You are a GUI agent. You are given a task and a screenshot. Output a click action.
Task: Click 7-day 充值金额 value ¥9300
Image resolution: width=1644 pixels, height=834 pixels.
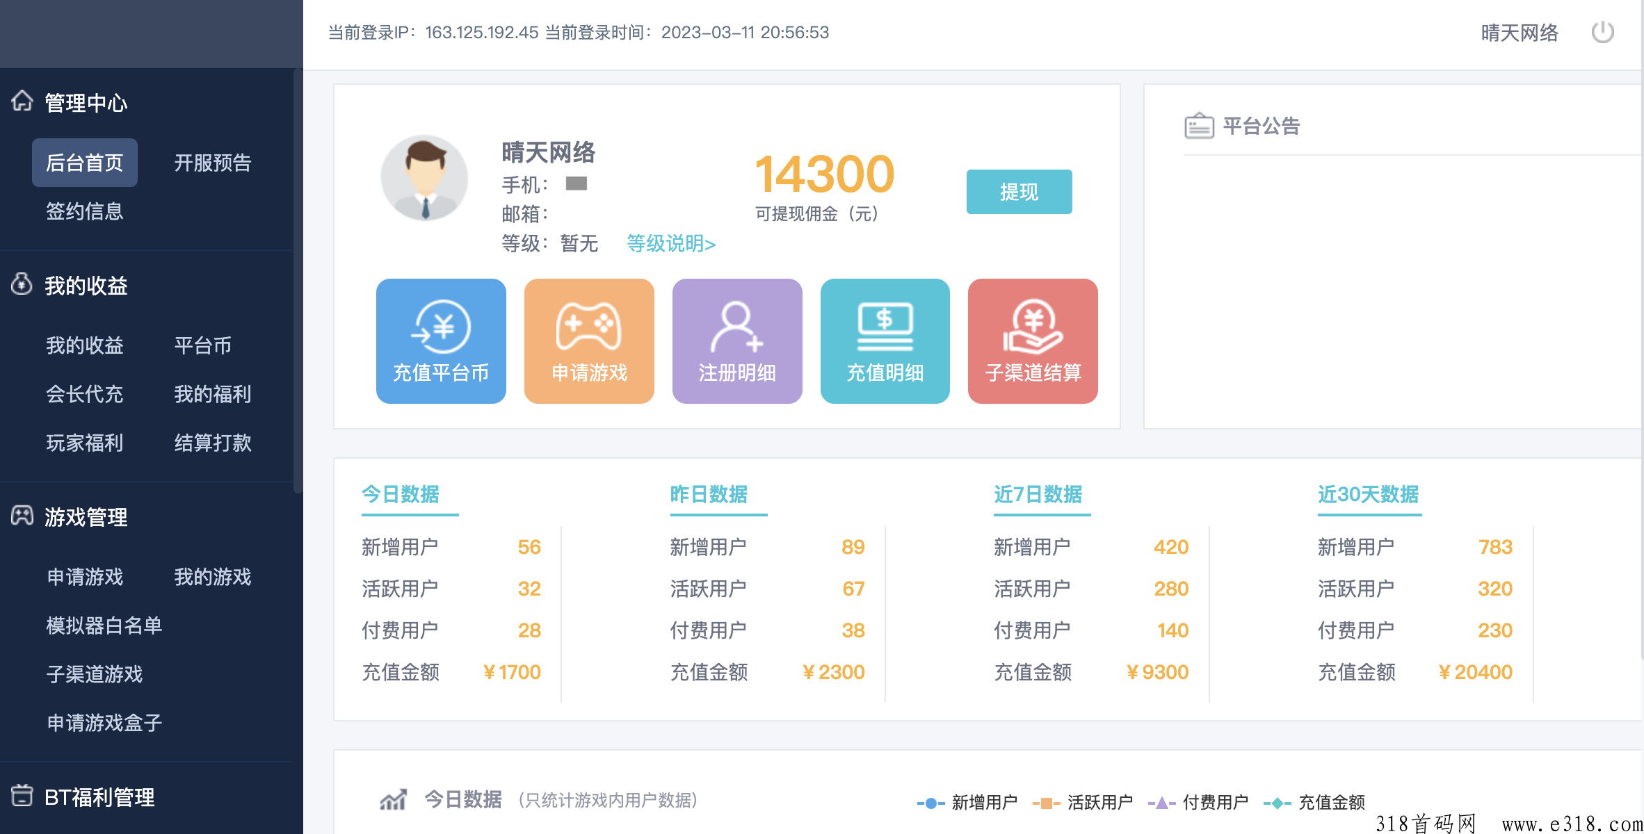tap(1157, 672)
